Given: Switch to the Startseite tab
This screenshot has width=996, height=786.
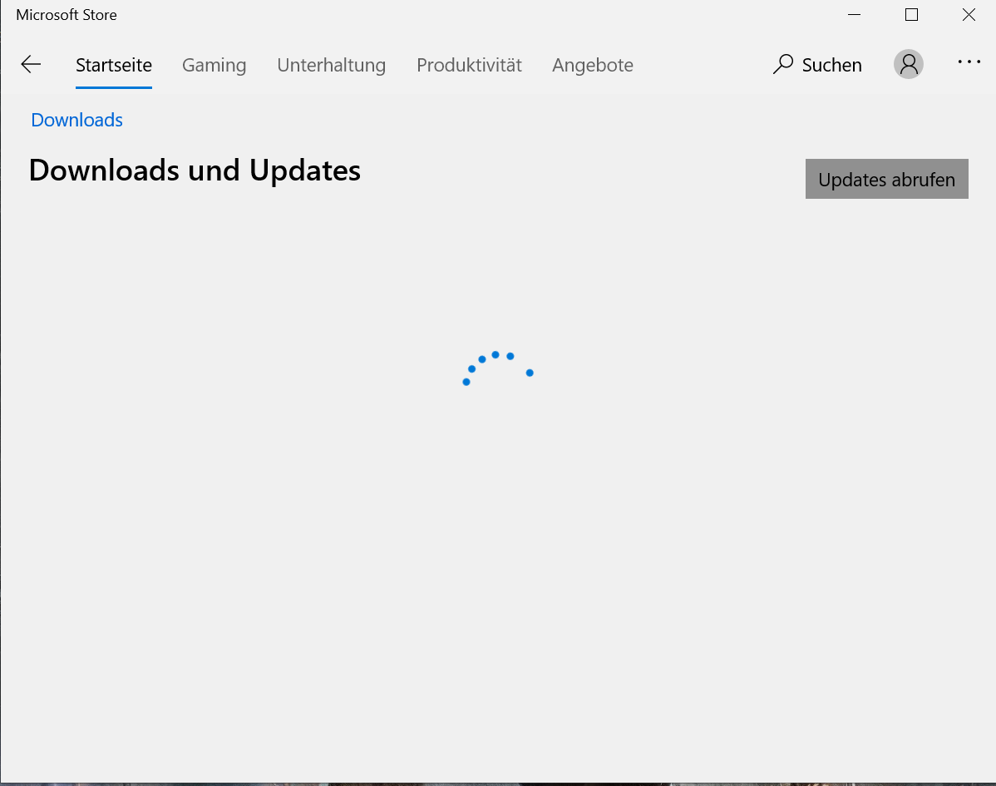Looking at the screenshot, I should (114, 65).
